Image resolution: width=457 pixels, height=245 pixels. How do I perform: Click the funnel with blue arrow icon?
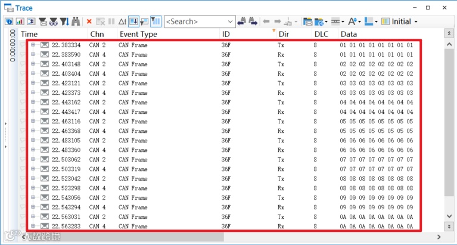pos(64,21)
